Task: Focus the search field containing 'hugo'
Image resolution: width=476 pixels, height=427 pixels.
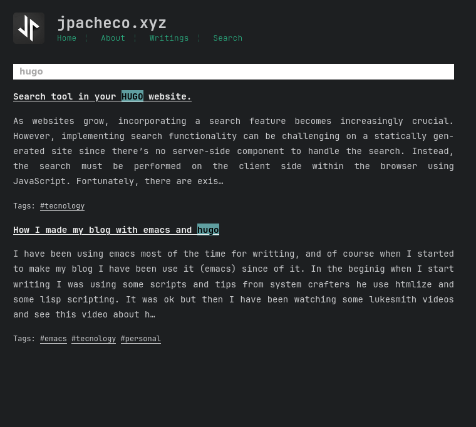Action: click(x=233, y=71)
